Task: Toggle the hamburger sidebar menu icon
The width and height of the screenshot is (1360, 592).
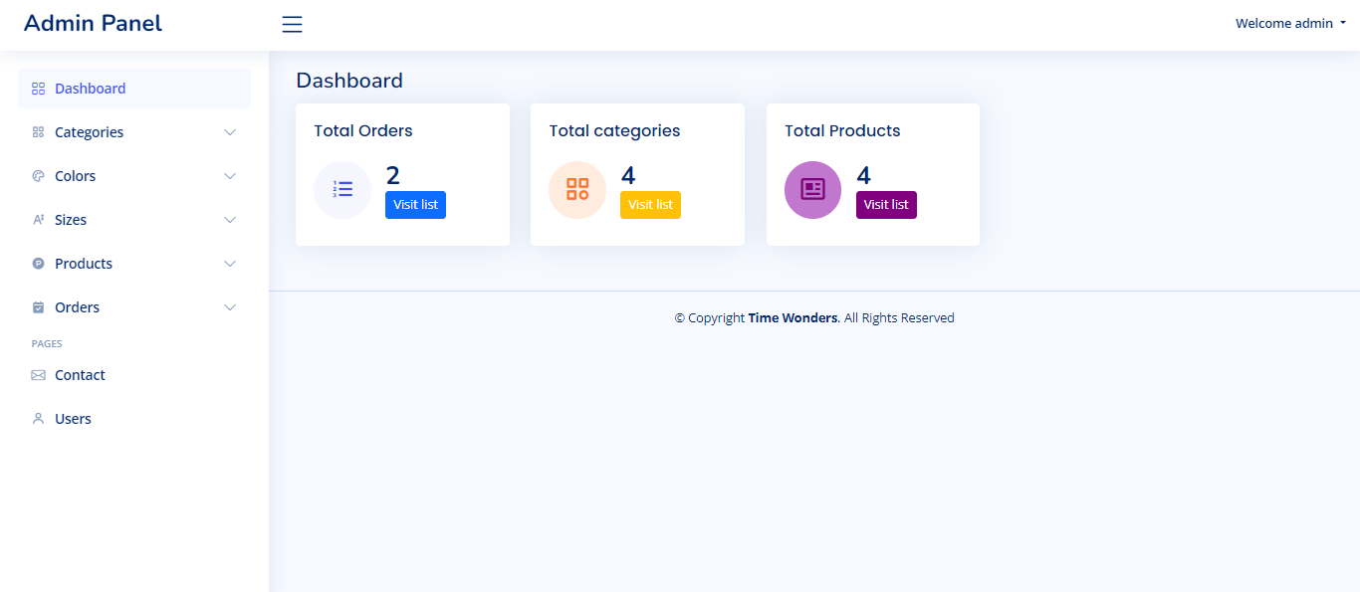Action: point(292,25)
